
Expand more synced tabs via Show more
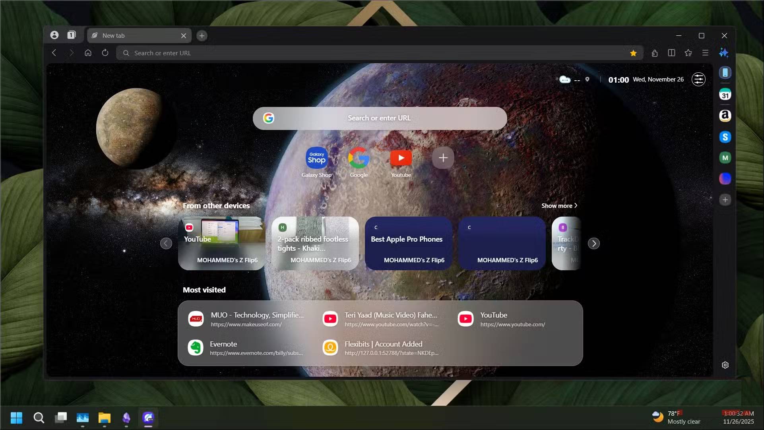(559, 205)
